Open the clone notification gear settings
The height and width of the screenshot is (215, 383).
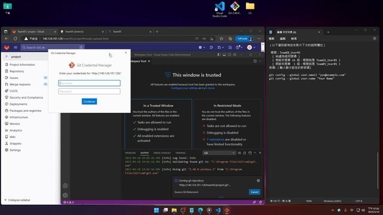(258, 180)
